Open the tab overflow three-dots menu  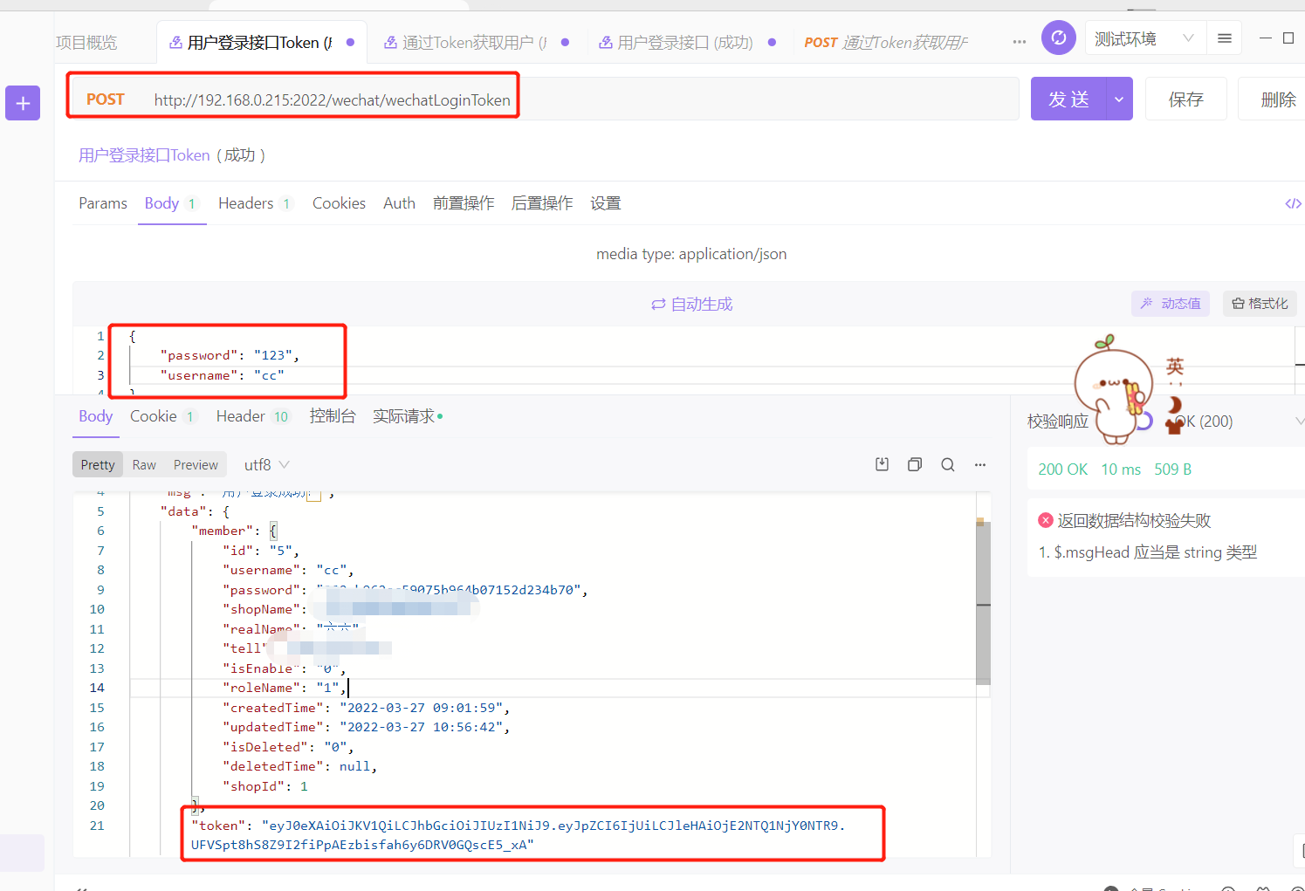click(x=1019, y=42)
